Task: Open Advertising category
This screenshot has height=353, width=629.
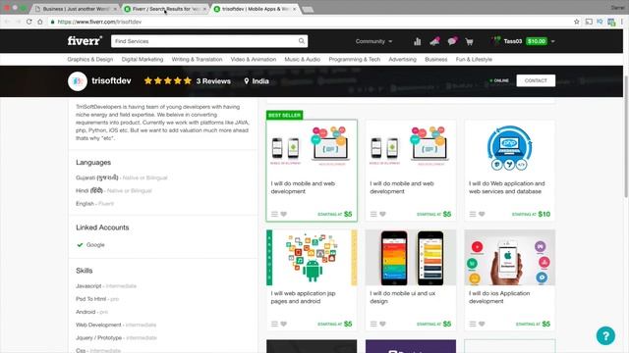Action: point(402,59)
